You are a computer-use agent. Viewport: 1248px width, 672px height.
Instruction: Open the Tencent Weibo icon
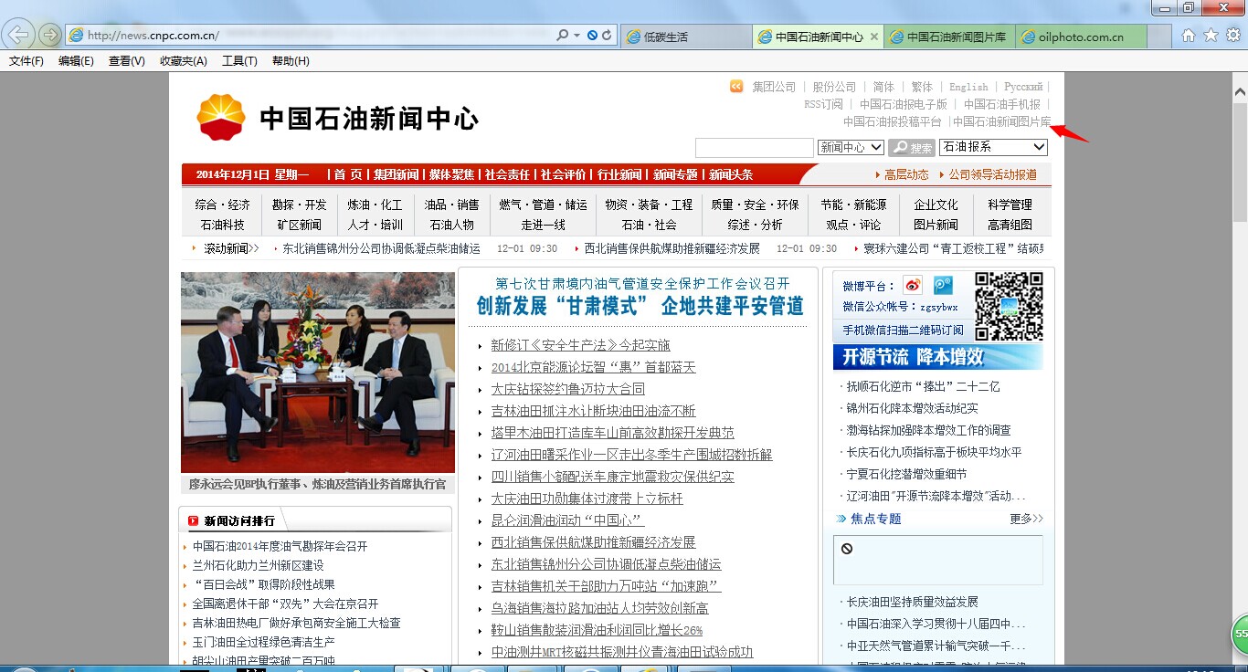(943, 286)
